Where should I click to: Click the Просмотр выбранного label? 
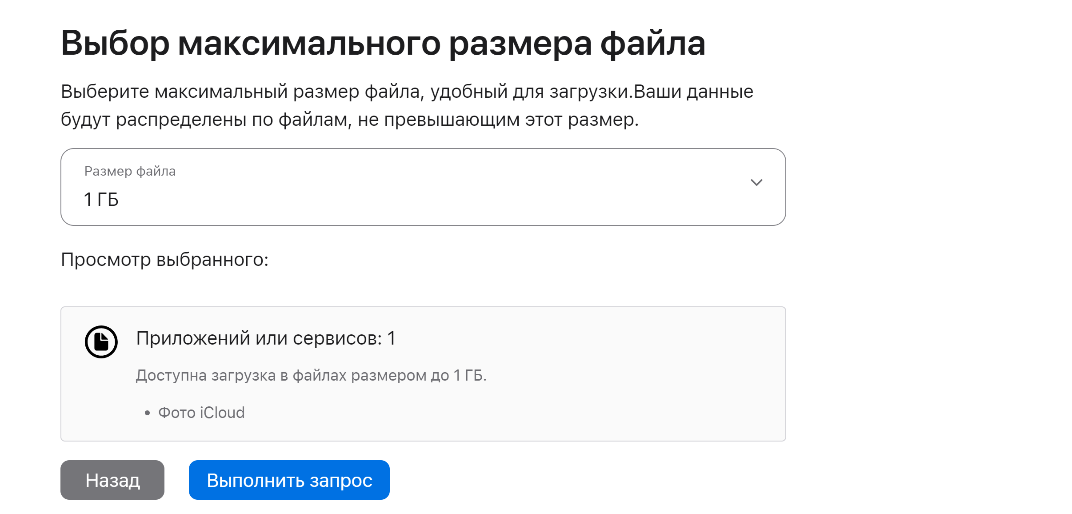pyautogui.click(x=165, y=260)
